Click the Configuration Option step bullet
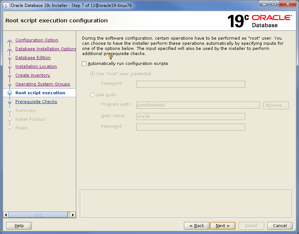 click(10, 40)
